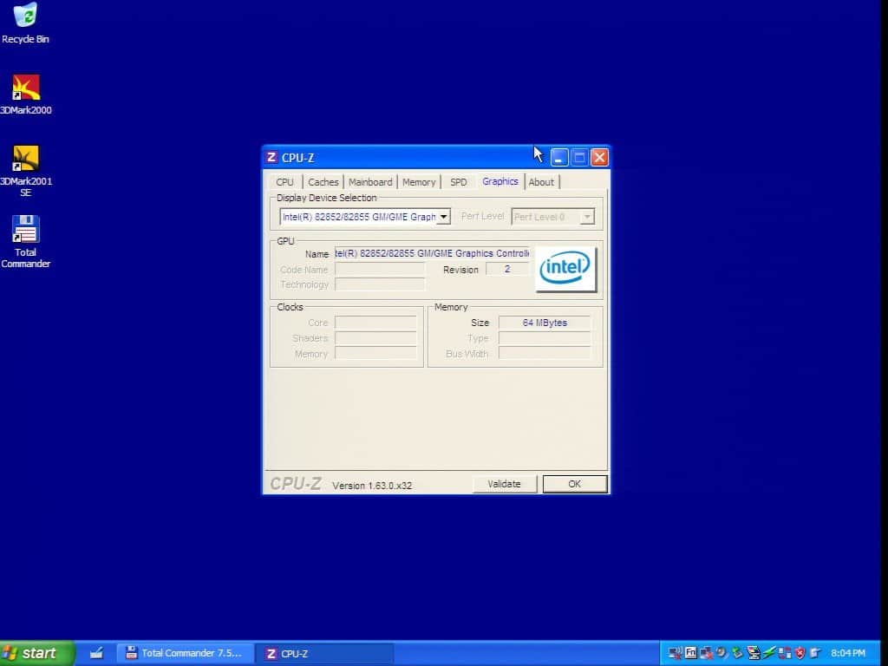Click the Validate button

point(504,484)
